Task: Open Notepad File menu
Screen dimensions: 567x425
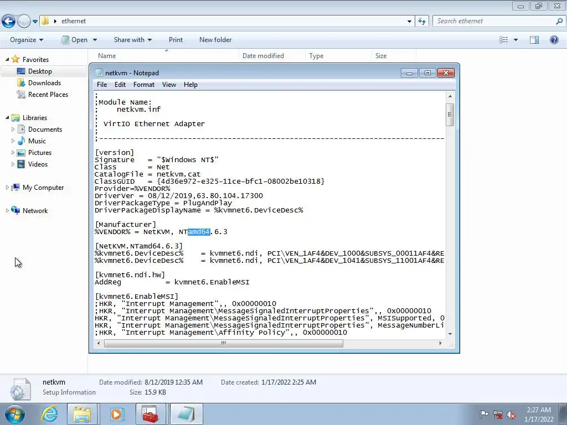Action: 102,85
